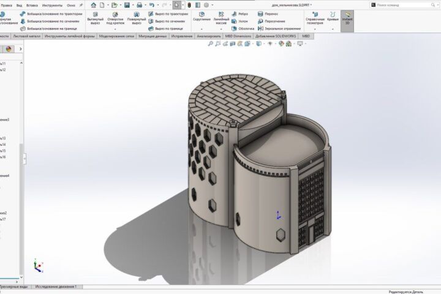441x294 pixels.
Task: Click the Кривые curves tool
Action: point(333,17)
